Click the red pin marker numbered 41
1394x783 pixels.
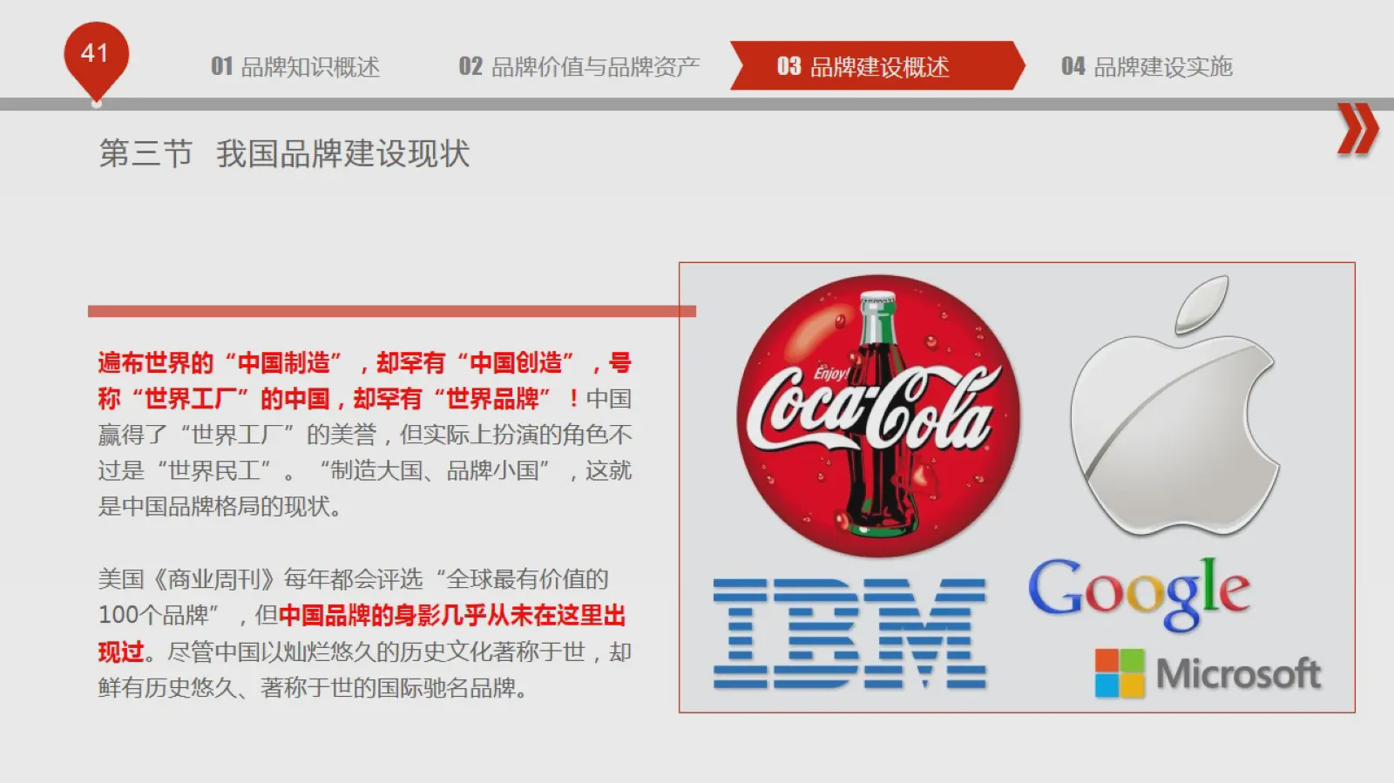(x=95, y=56)
